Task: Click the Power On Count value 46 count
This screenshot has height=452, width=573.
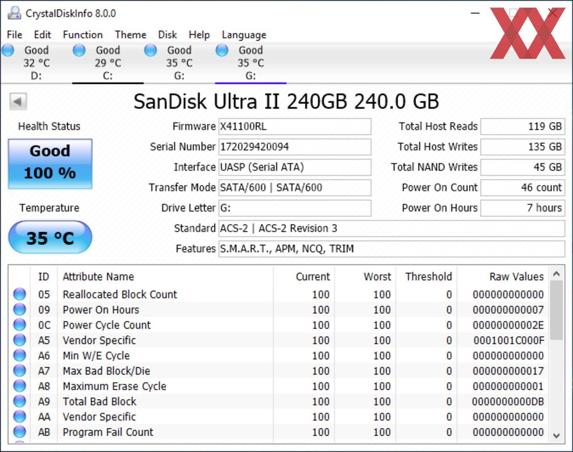Action: click(x=522, y=187)
